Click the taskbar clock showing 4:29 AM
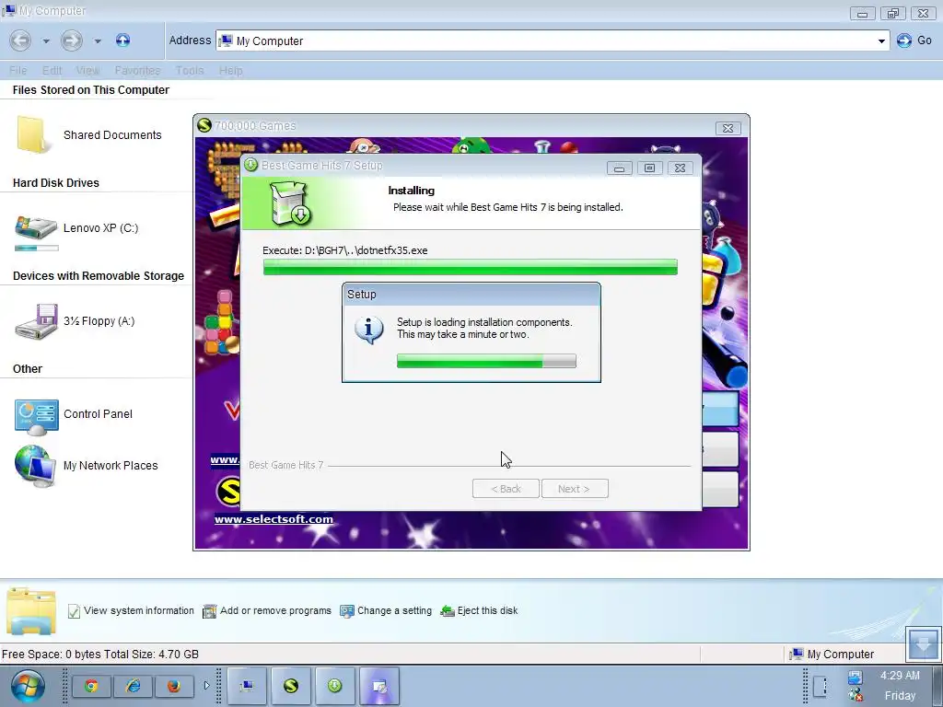This screenshot has width=943, height=707. click(x=901, y=676)
